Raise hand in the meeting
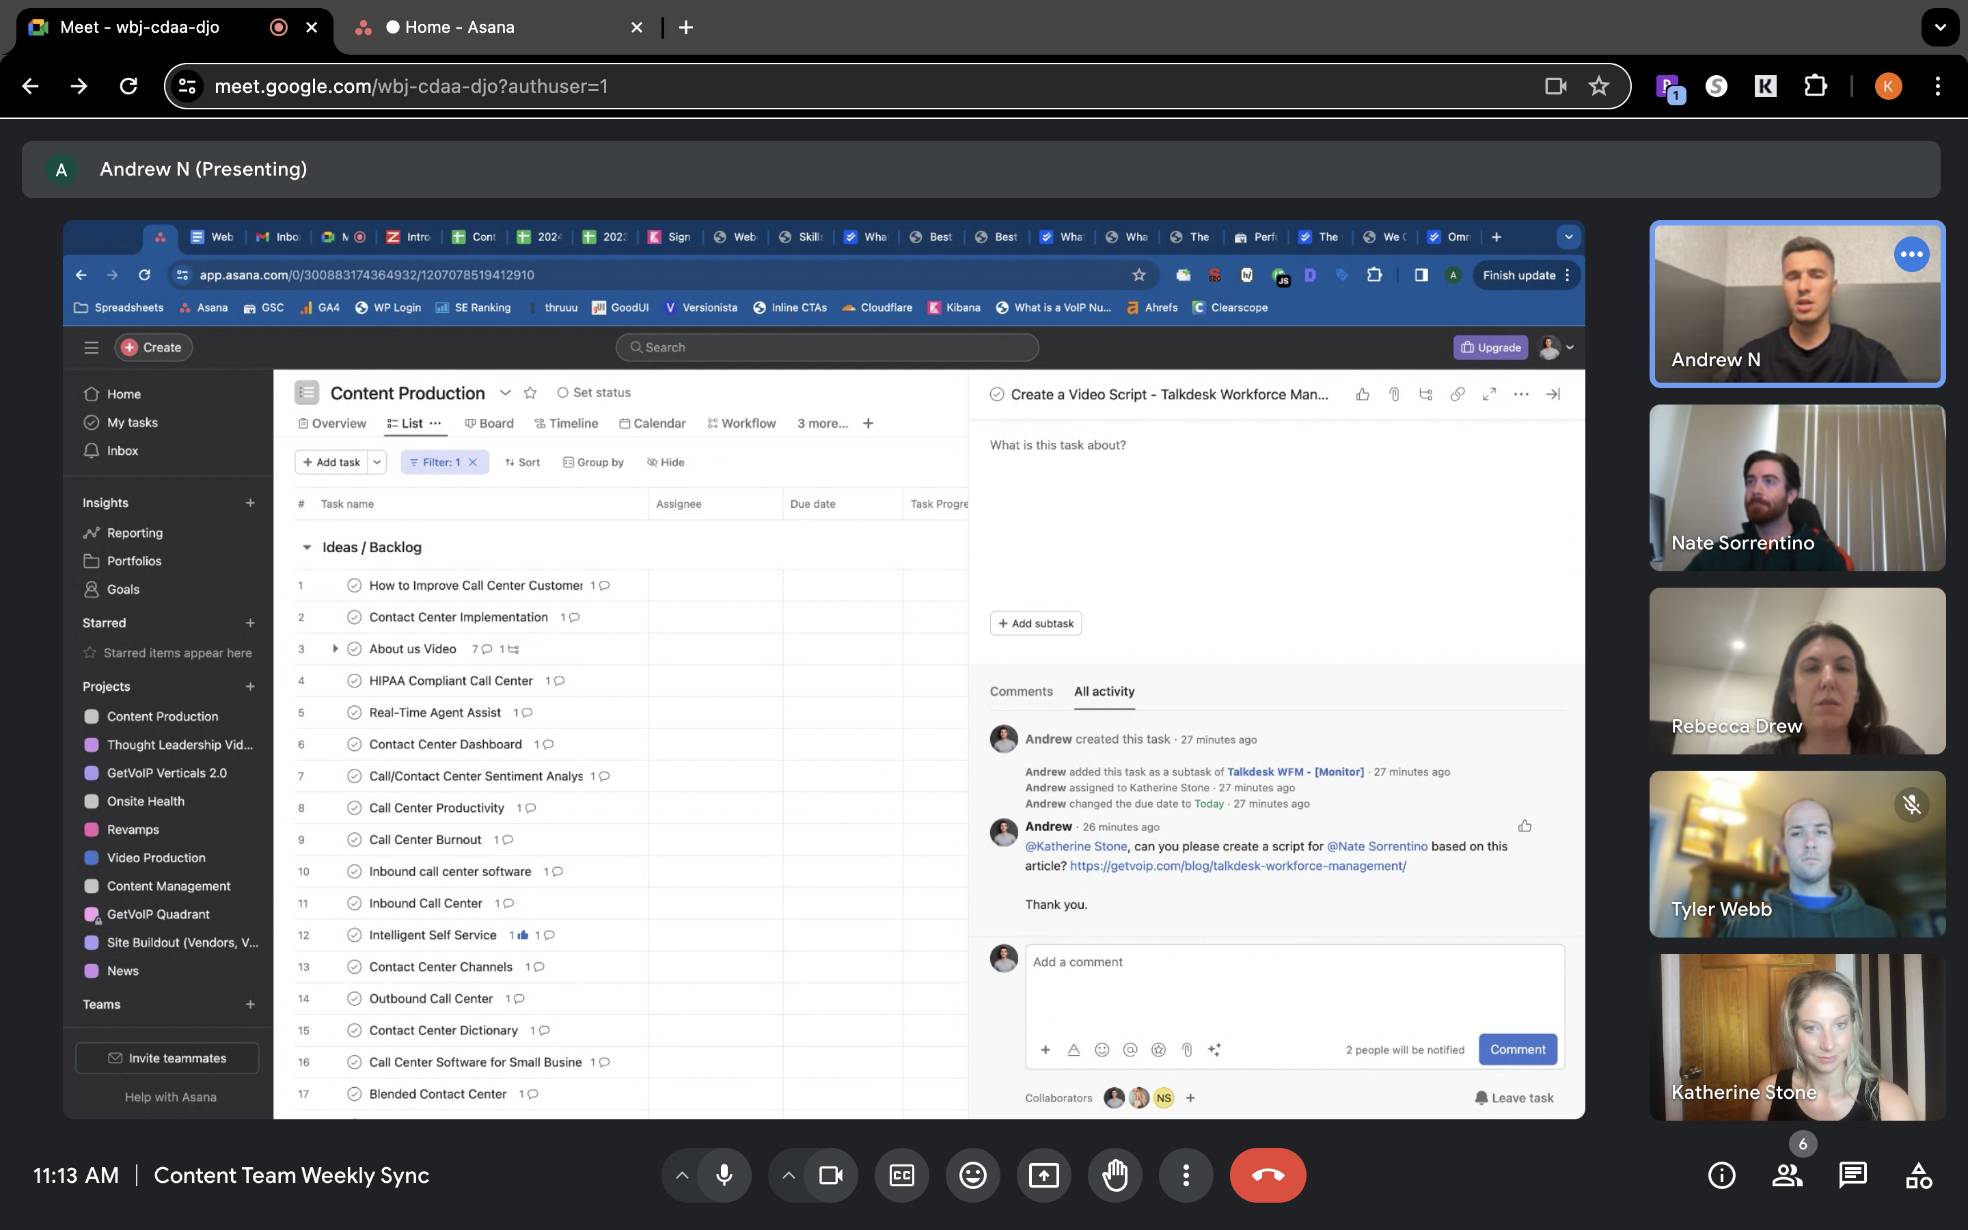Screen dimensions: 1968x1230 pos(1115,1175)
